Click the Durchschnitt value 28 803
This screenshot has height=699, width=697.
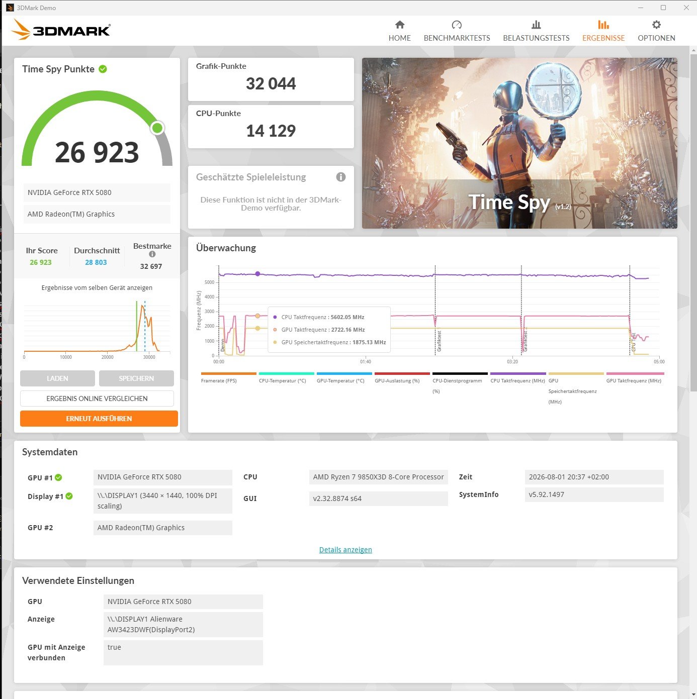(96, 262)
